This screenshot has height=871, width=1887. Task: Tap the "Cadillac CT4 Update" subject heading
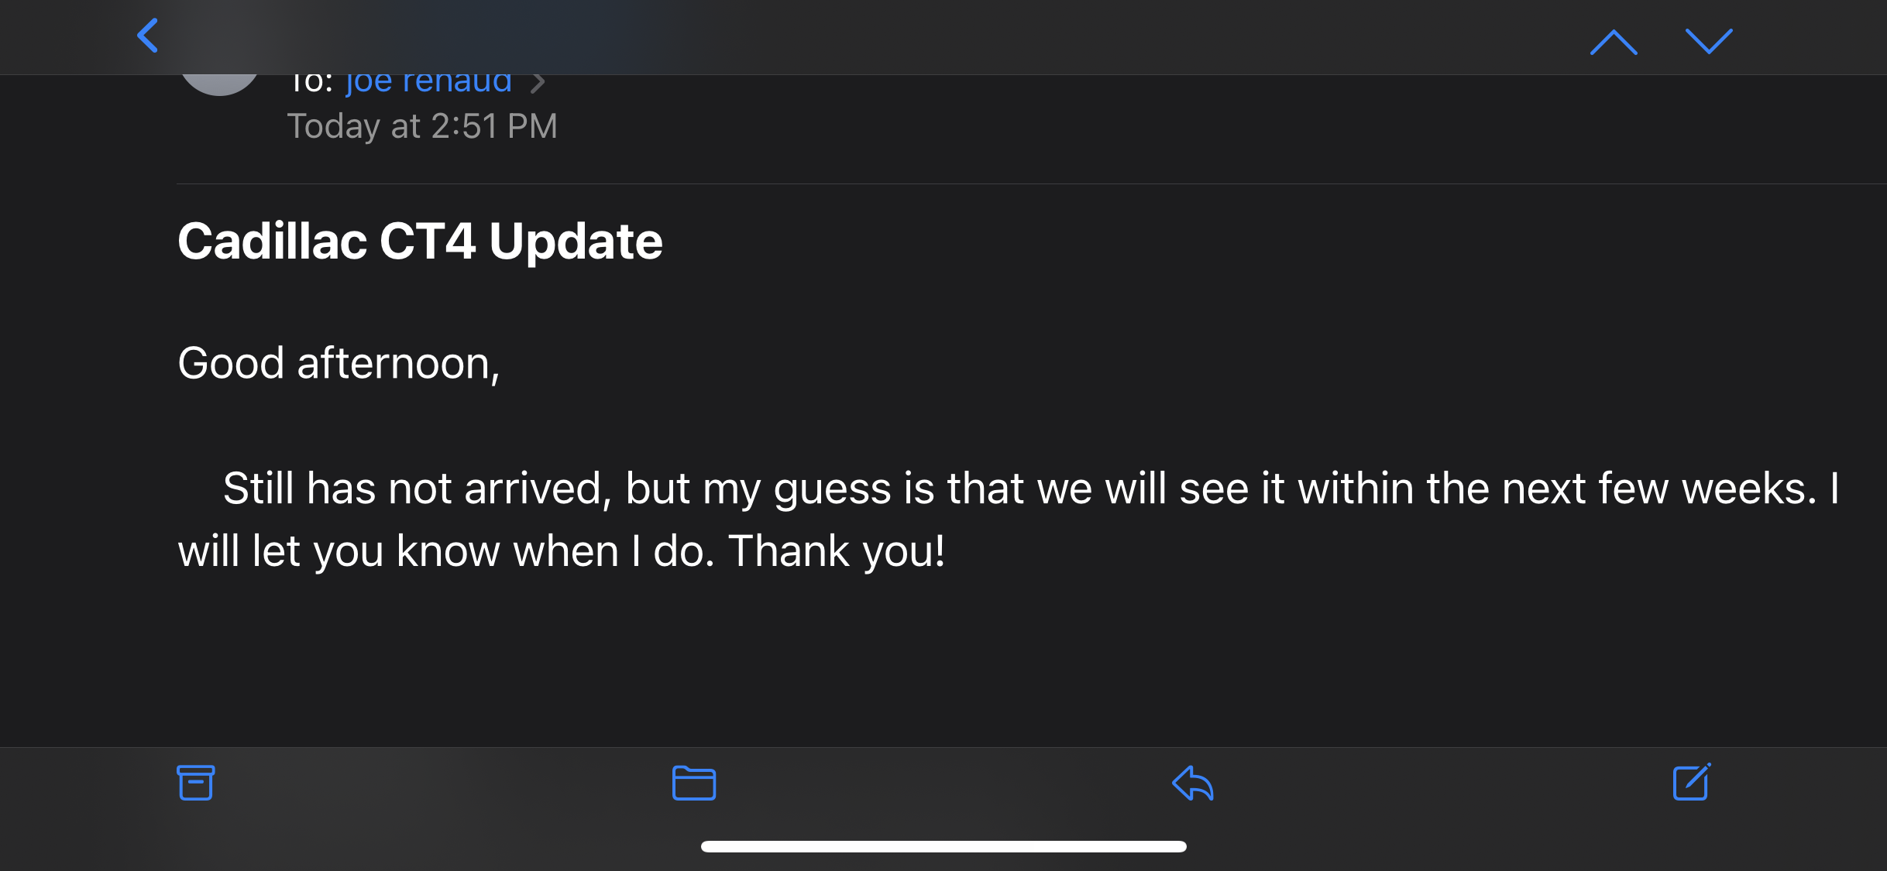pyautogui.click(x=420, y=241)
